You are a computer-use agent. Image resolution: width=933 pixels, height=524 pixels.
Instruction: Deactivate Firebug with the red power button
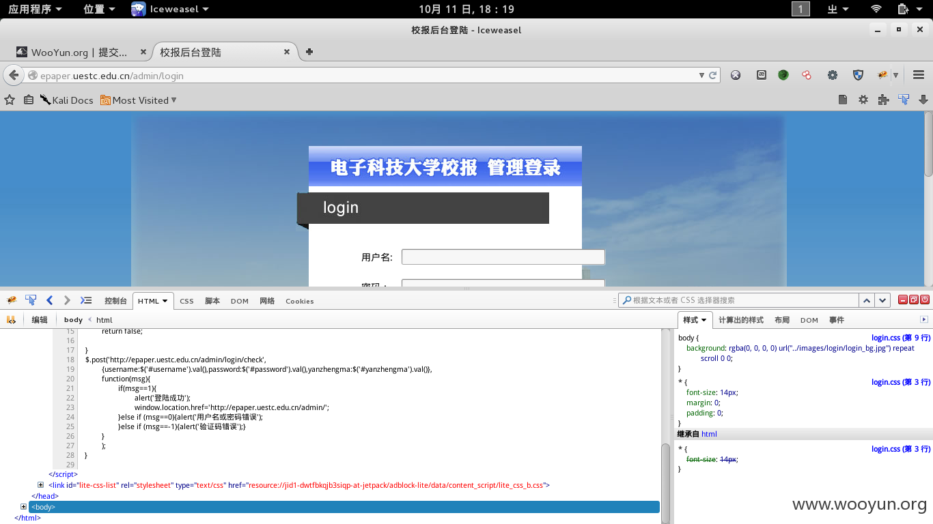point(925,300)
